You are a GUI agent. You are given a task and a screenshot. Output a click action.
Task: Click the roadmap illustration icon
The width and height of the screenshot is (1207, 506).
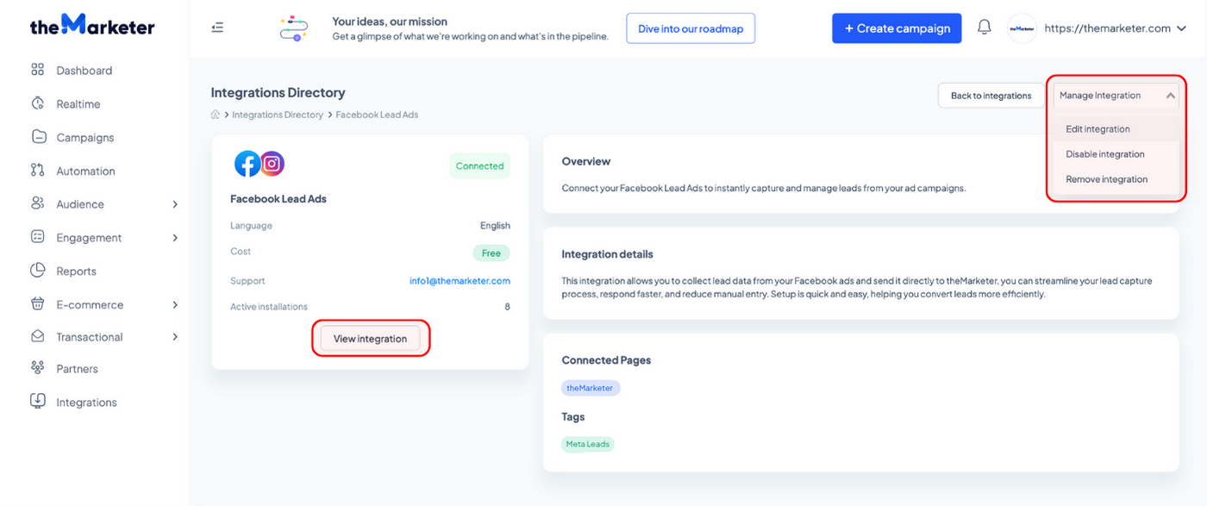click(x=294, y=28)
